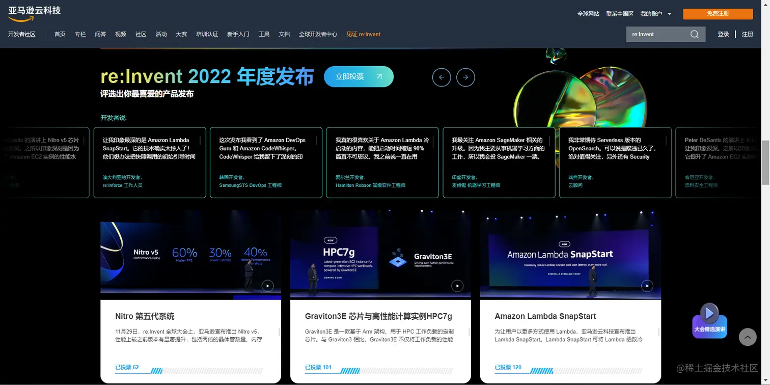Click the re:Invent 2022 年度发布 heading
This screenshot has width=770, height=385.
tap(207, 77)
